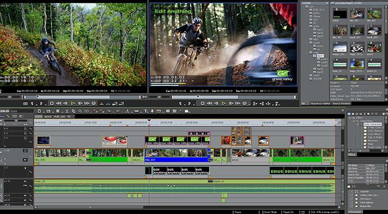Click Open Project icon on timeline toolbar
Image resolution: width=388 pixels, height=214 pixels.
tap(48, 111)
